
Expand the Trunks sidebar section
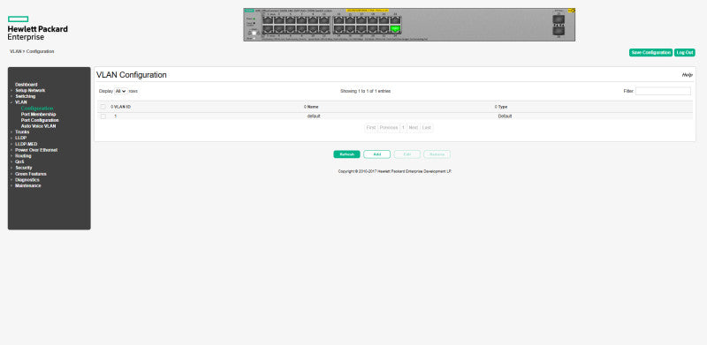point(22,132)
